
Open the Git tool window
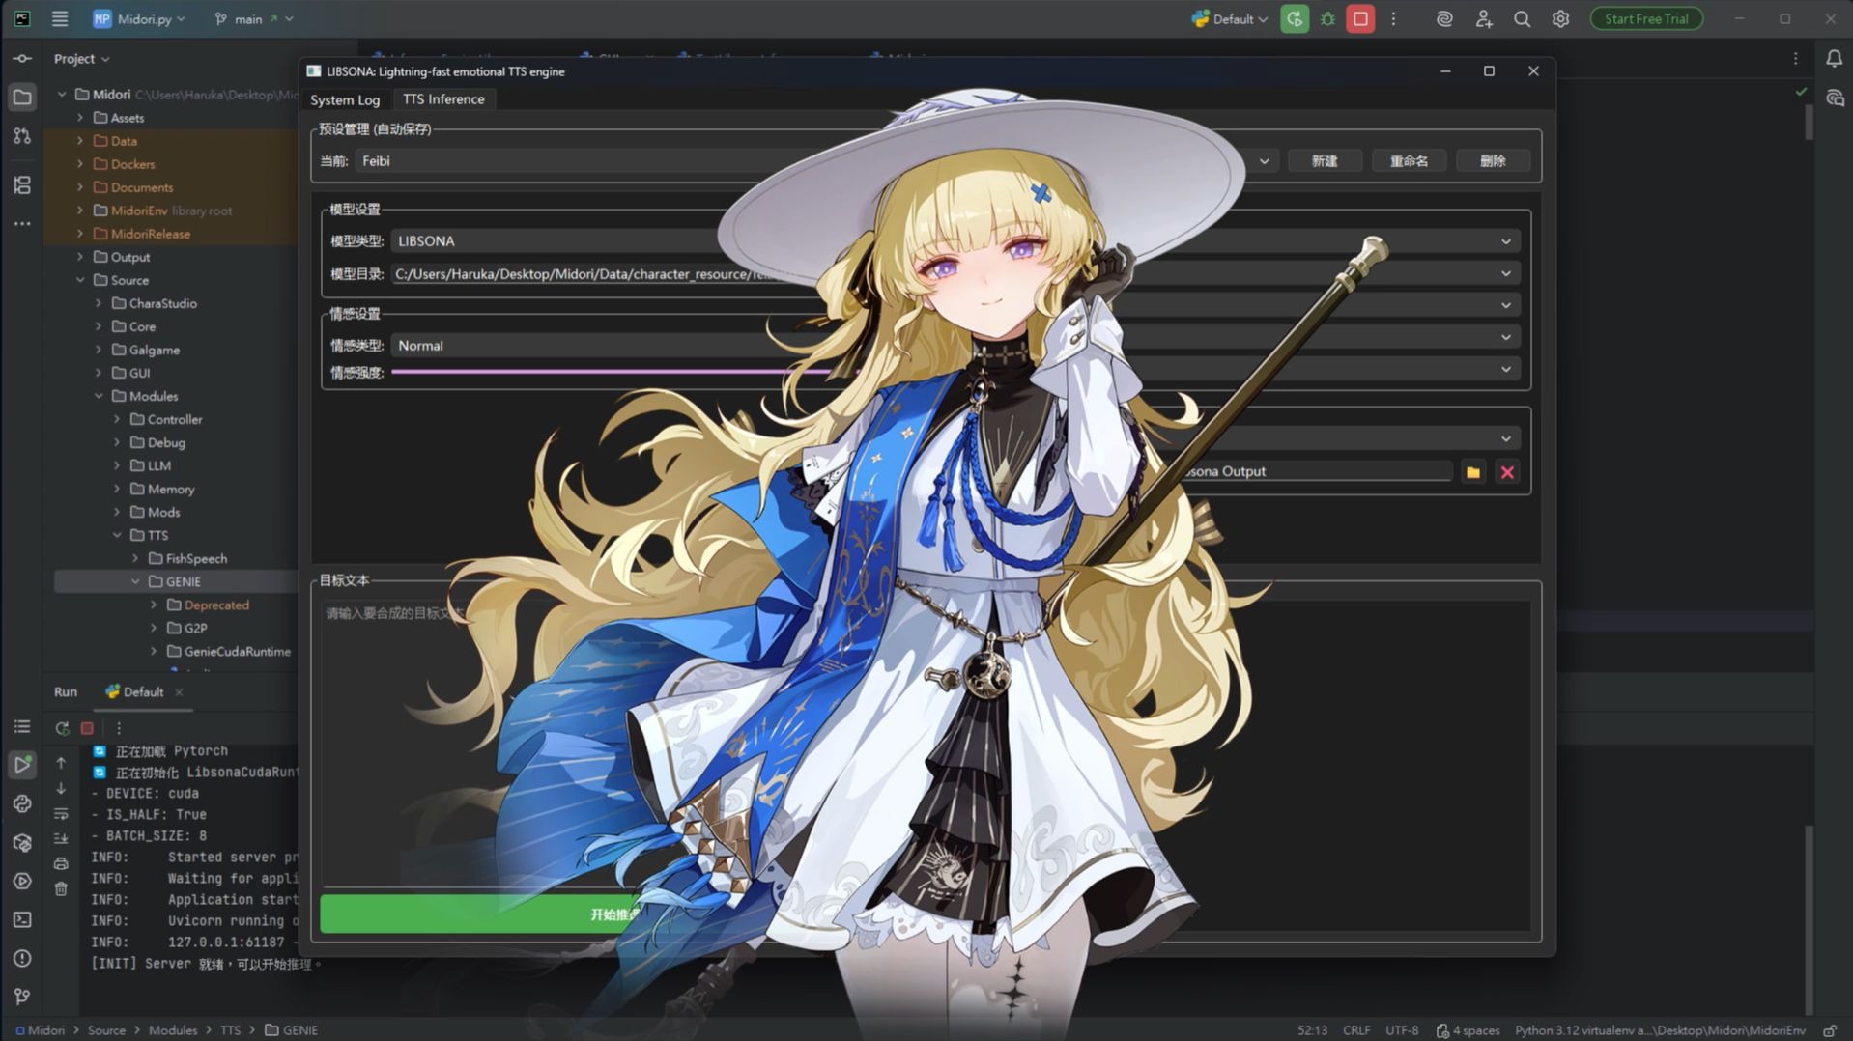(22, 997)
